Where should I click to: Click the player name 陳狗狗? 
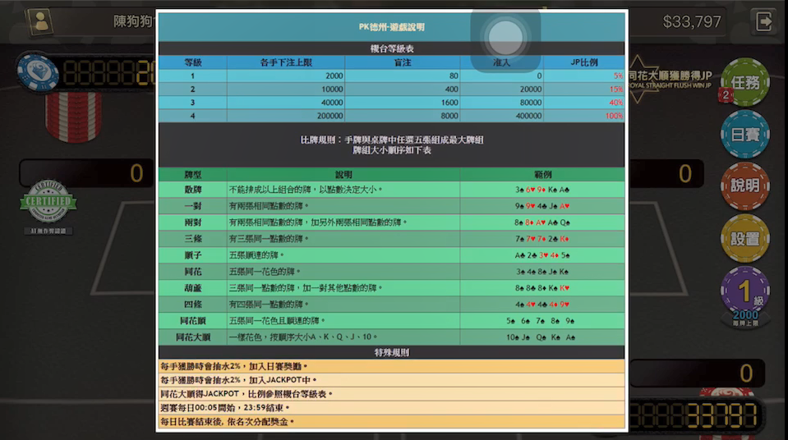tap(133, 21)
